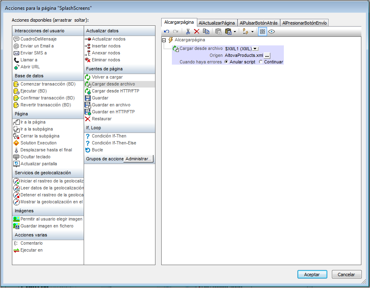This screenshot has height=288, width=370.
Task: Select the Cerrar la subpágina icon
Action: (x=16, y=136)
